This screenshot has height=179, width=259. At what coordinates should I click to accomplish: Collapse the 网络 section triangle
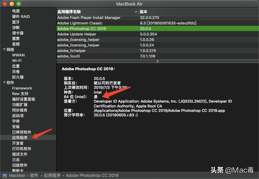(4, 50)
